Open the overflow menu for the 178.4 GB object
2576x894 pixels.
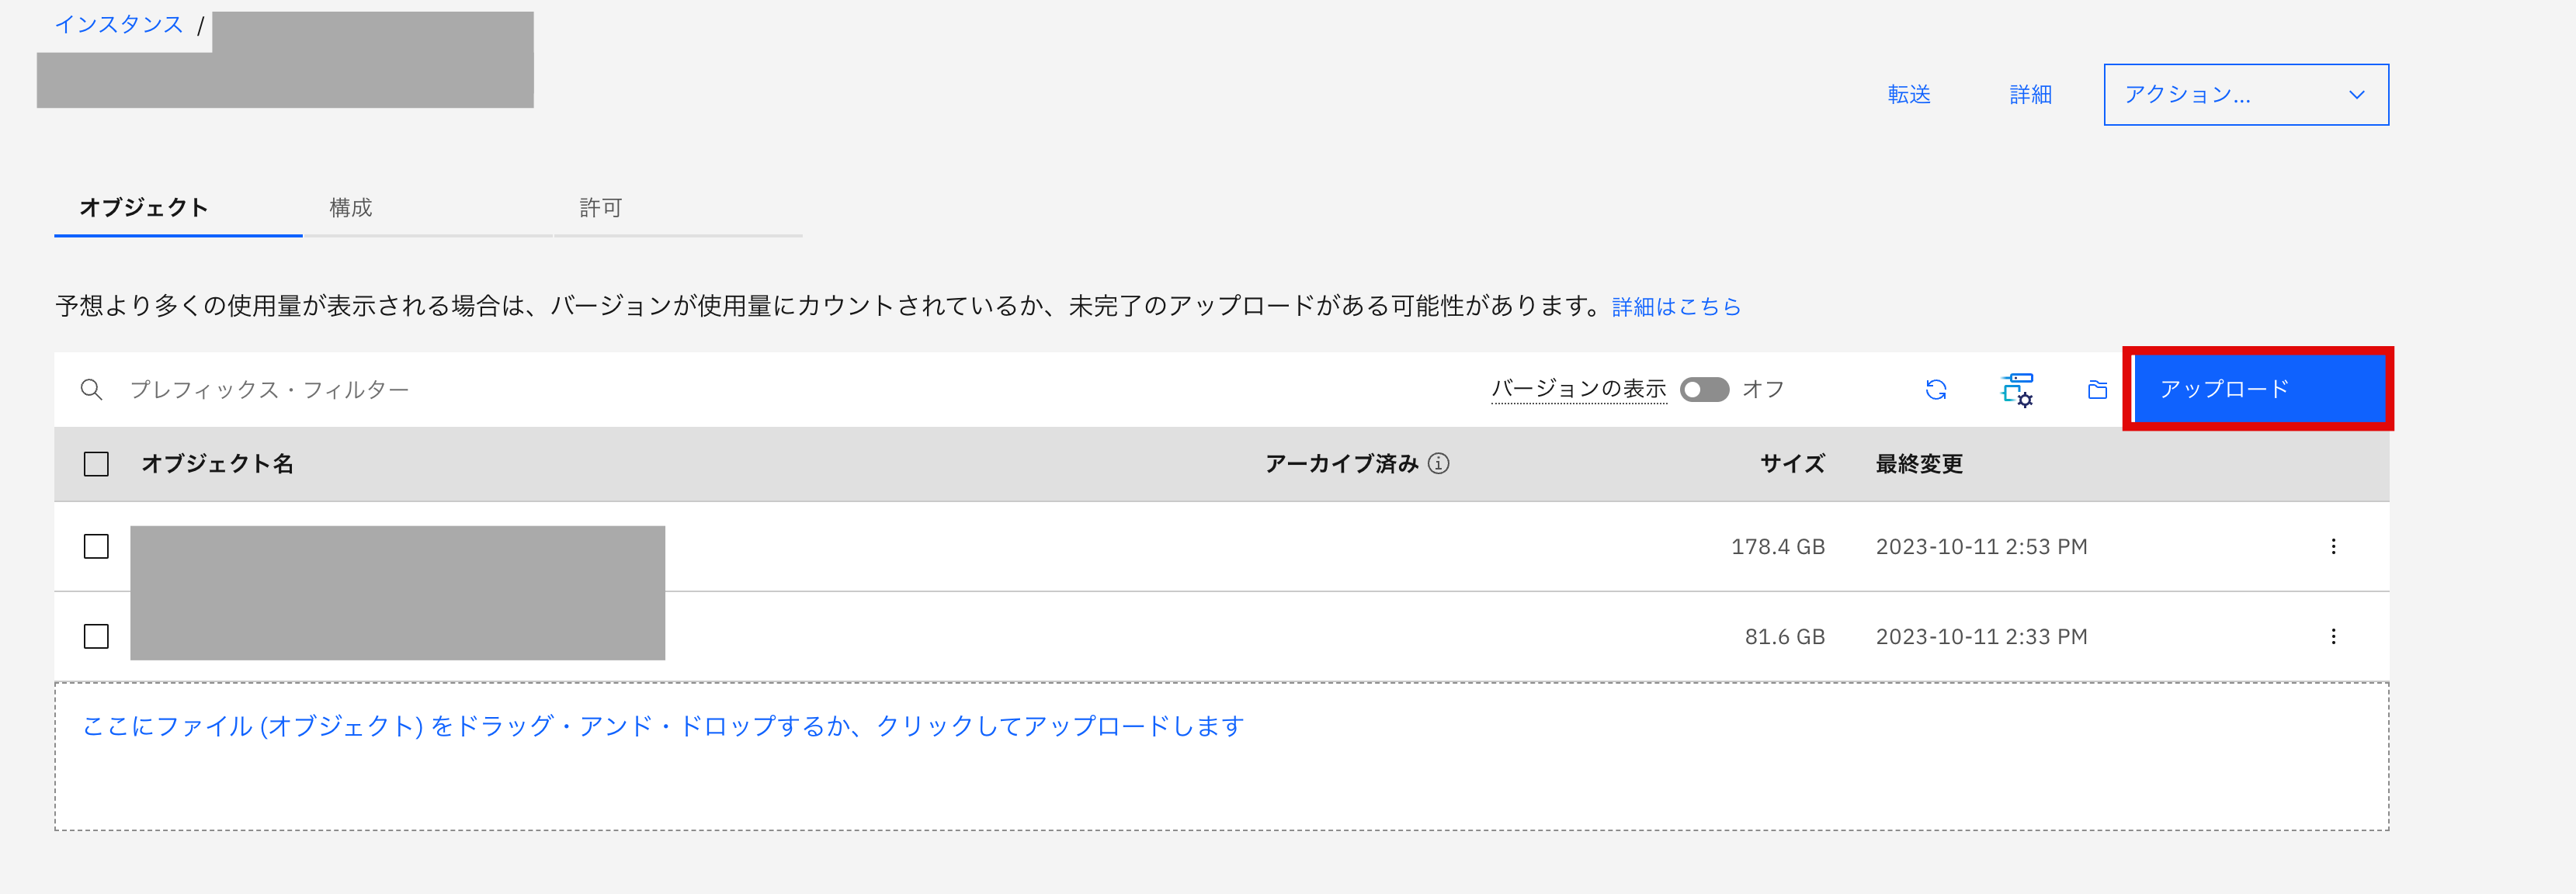tap(2335, 546)
